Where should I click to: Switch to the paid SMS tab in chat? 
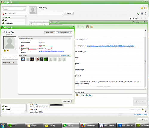80,92
